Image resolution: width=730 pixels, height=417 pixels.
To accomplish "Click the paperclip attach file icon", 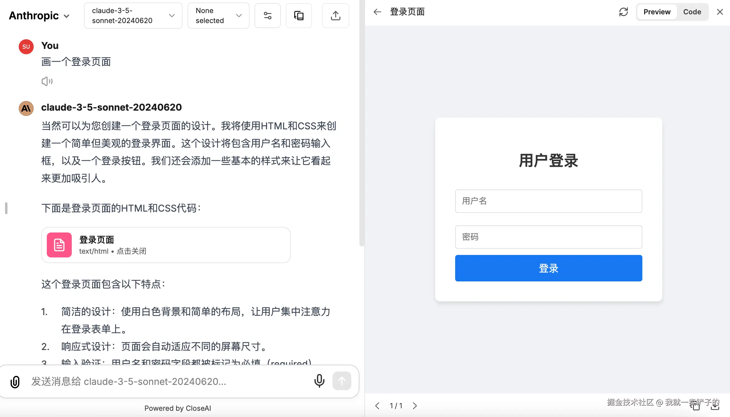I will [15, 381].
